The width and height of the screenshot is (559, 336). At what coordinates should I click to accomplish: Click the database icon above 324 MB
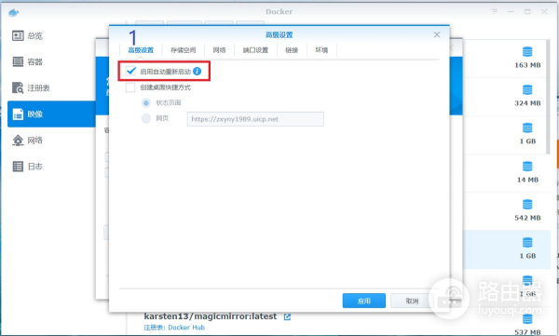pos(527,89)
